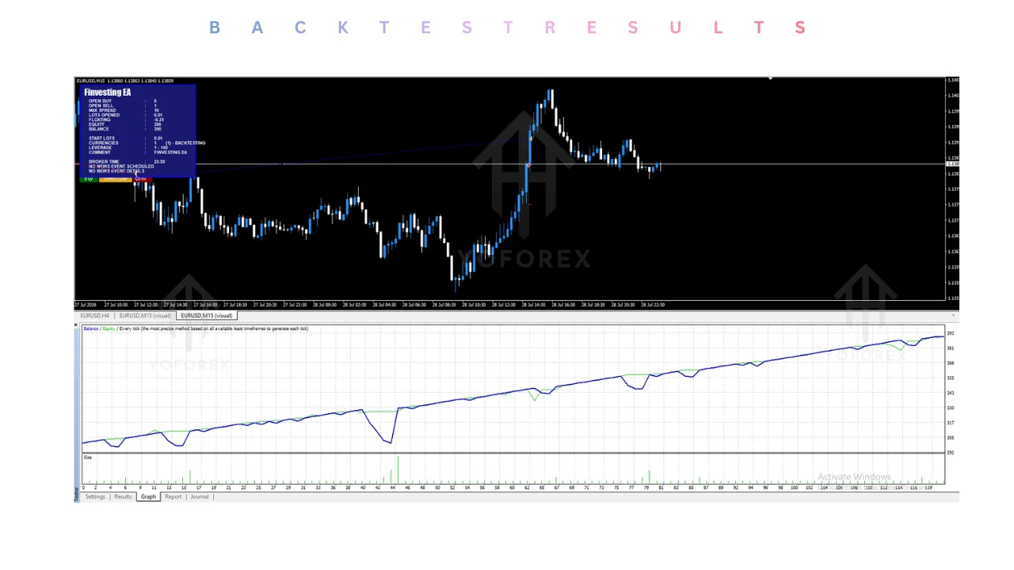Click the OPEN SELL row label
Screen dimensions: 1014x570
click(101, 106)
